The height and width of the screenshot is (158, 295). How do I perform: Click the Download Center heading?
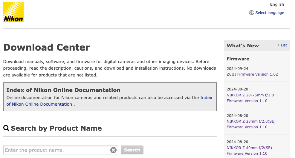[x=46, y=47]
